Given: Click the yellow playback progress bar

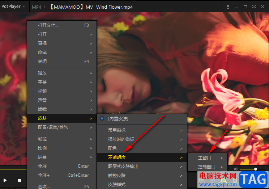Looking at the screenshot, I should pos(13,169).
